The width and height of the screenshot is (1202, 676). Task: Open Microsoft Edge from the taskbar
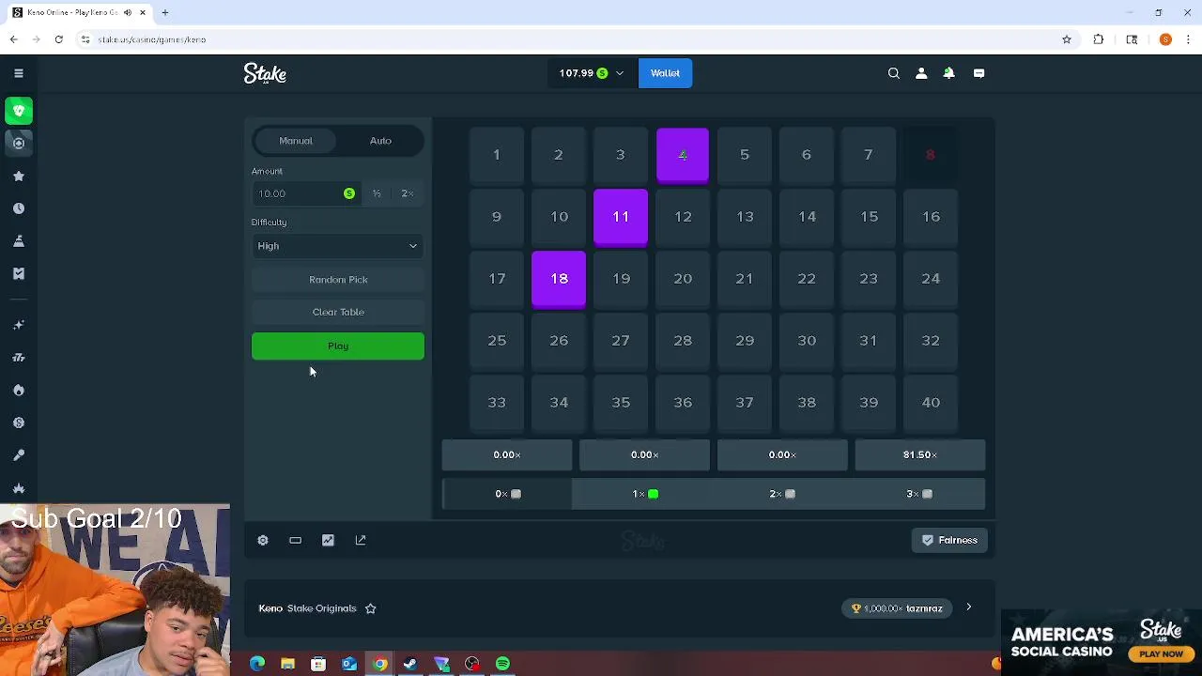pos(256,664)
